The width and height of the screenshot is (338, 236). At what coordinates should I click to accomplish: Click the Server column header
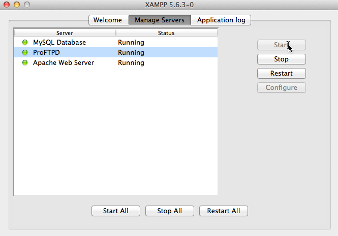click(65, 33)
